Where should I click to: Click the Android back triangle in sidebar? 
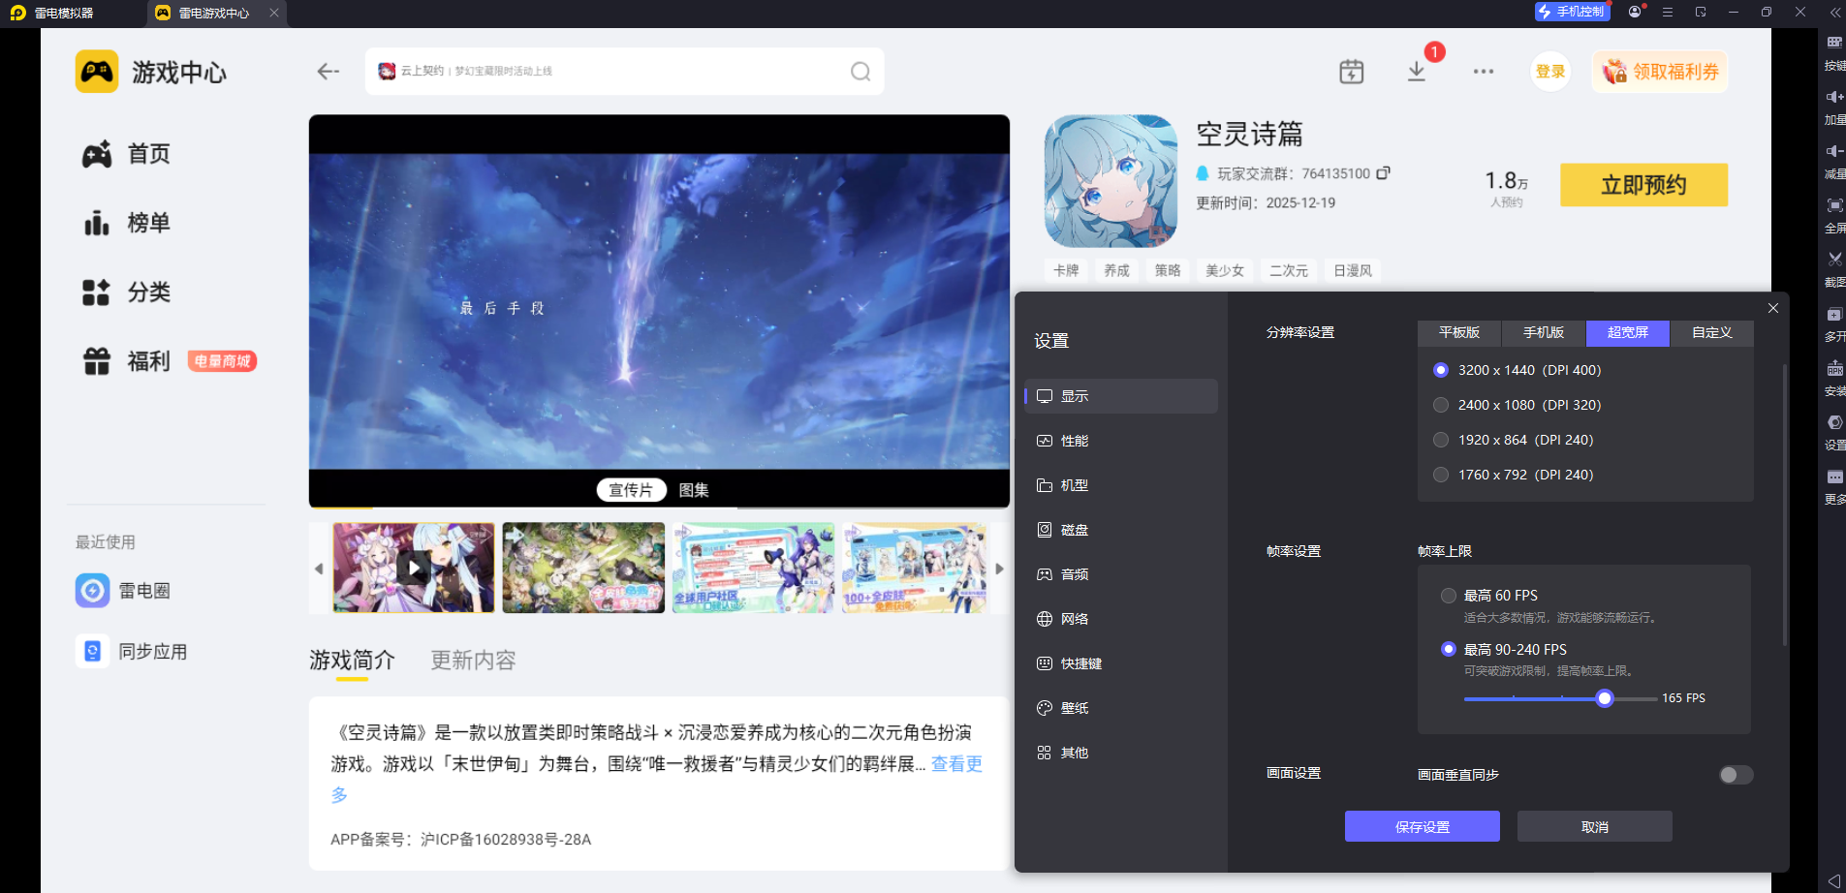click(x=1833, y=880)
